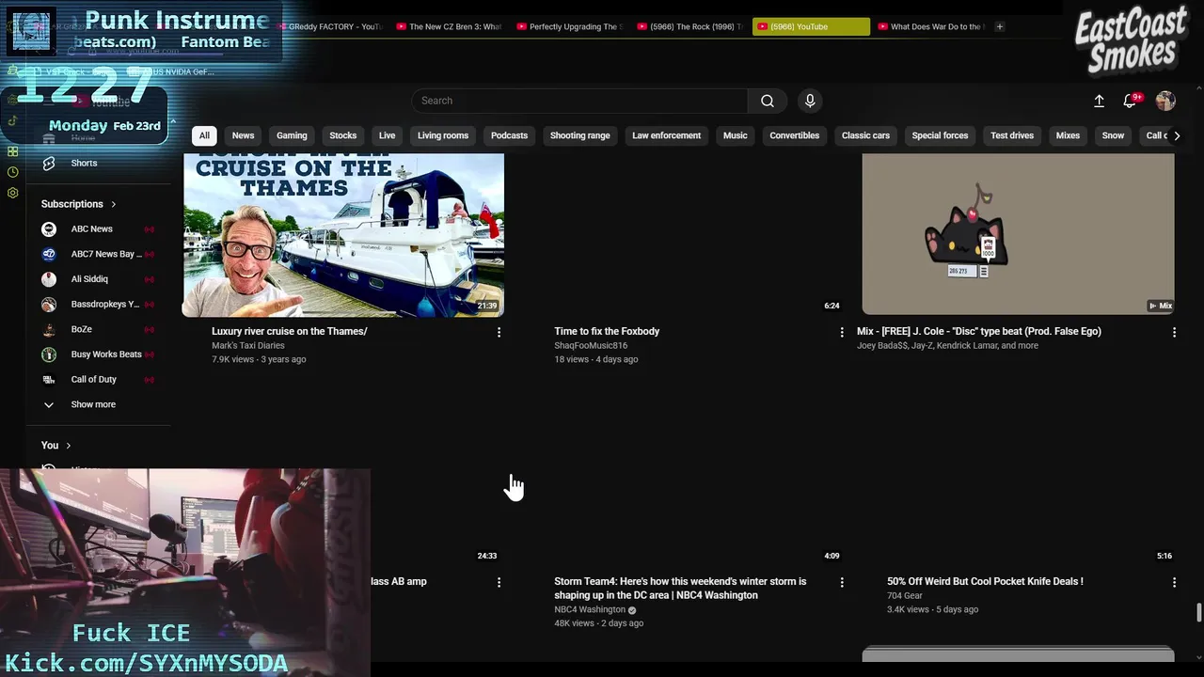Viewport: 1204px width, 677px height.
Task: Click in the Search input field
Action: 579,101
